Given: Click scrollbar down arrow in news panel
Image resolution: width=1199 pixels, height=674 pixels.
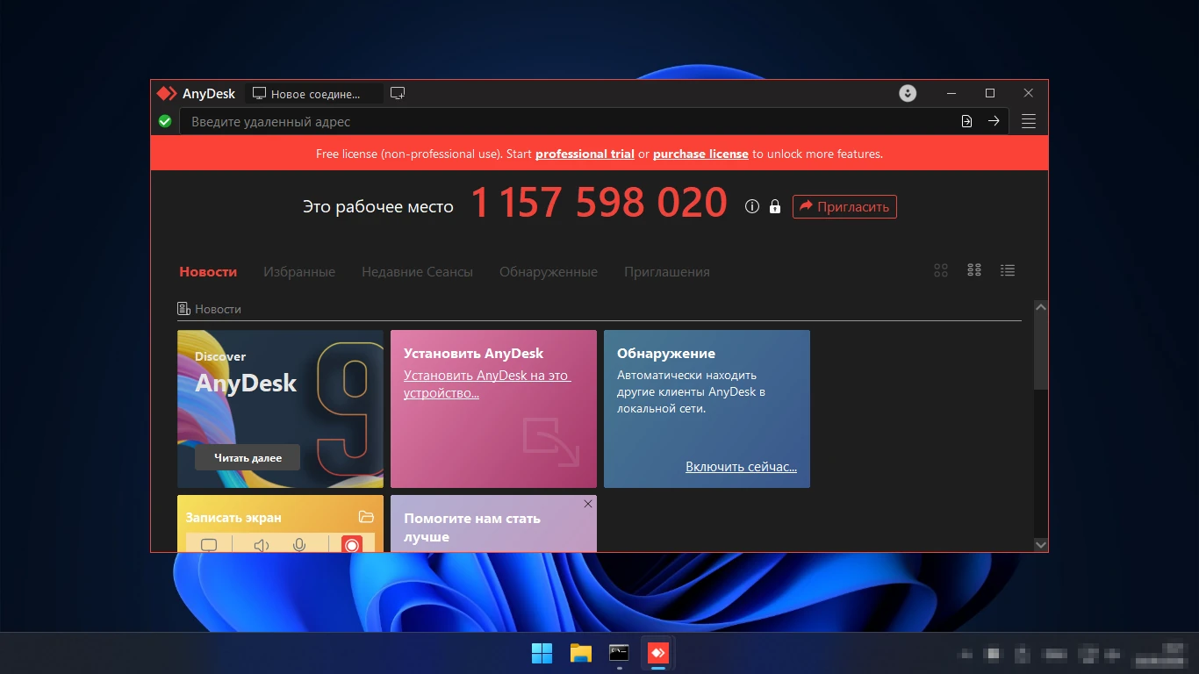Looking at the screenshot, I should point(1041,544).
